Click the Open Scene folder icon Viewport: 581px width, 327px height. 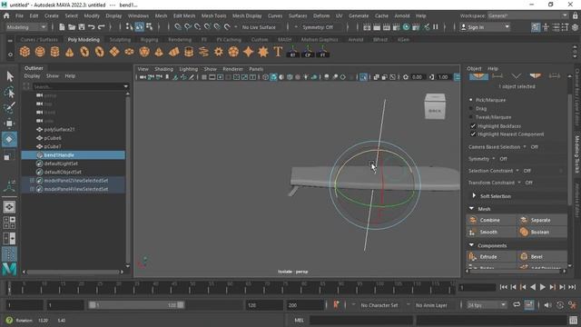pyautogui.click(x=72, y=27)
